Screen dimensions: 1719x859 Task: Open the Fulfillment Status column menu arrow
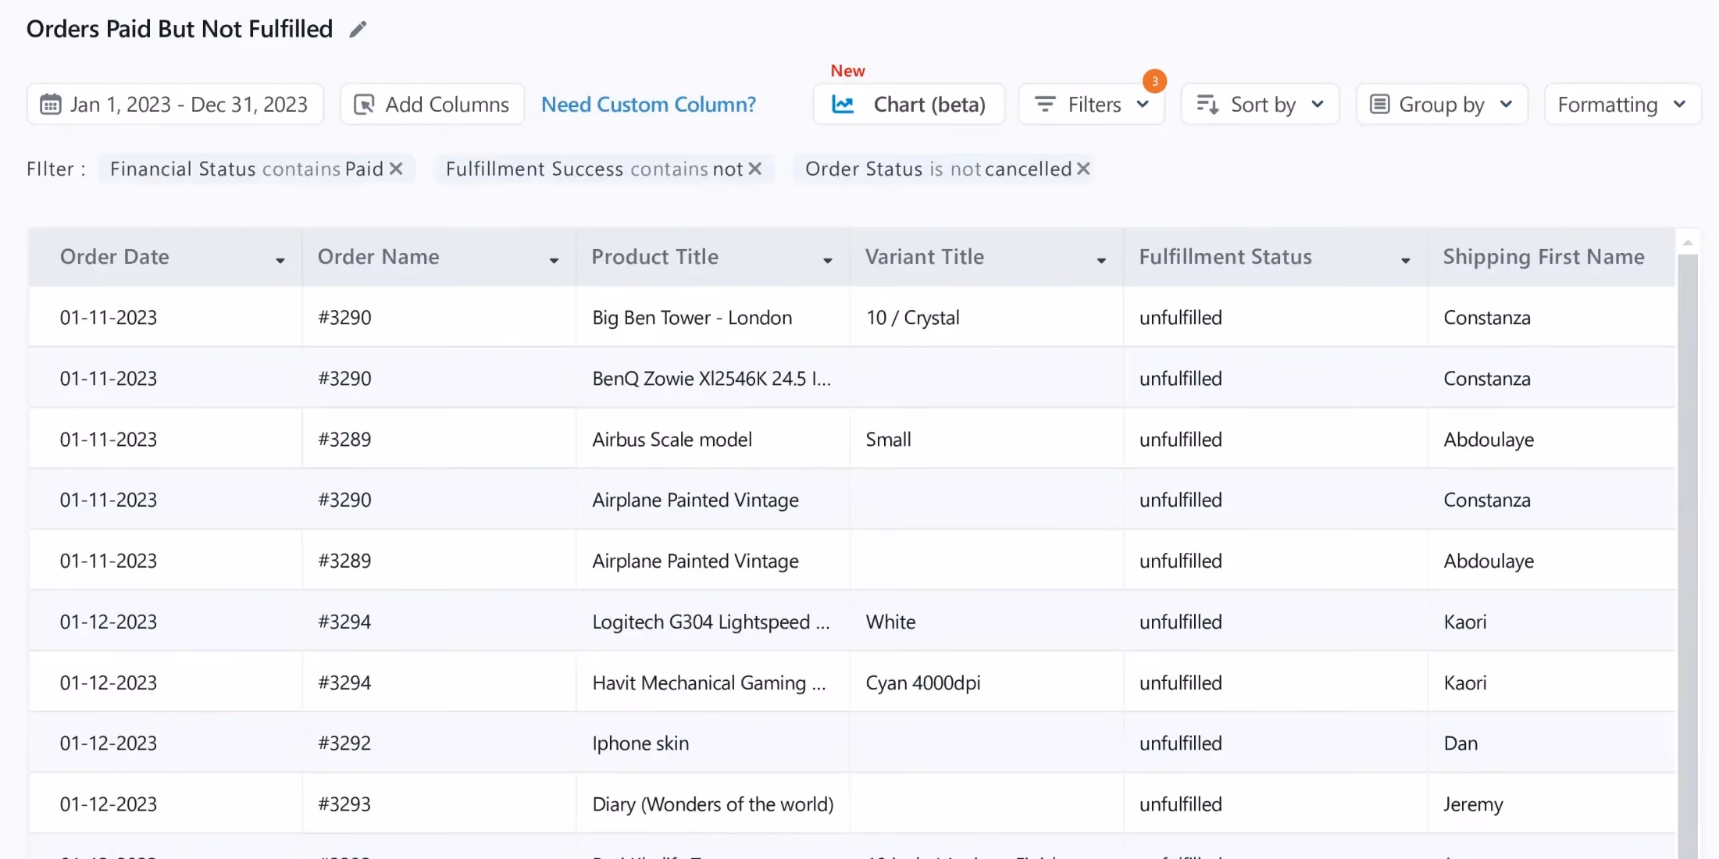(1406, 261)
